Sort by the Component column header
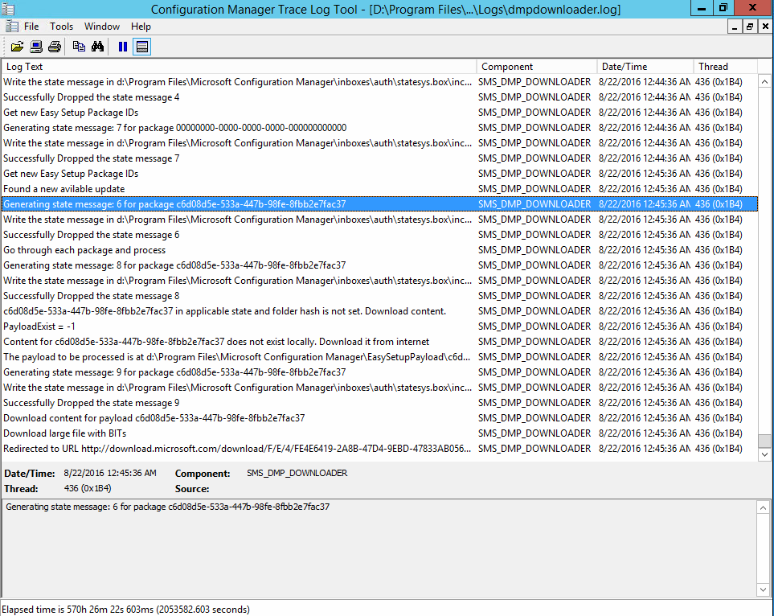Screen dimensions: 774x616 tap(537, 67)
